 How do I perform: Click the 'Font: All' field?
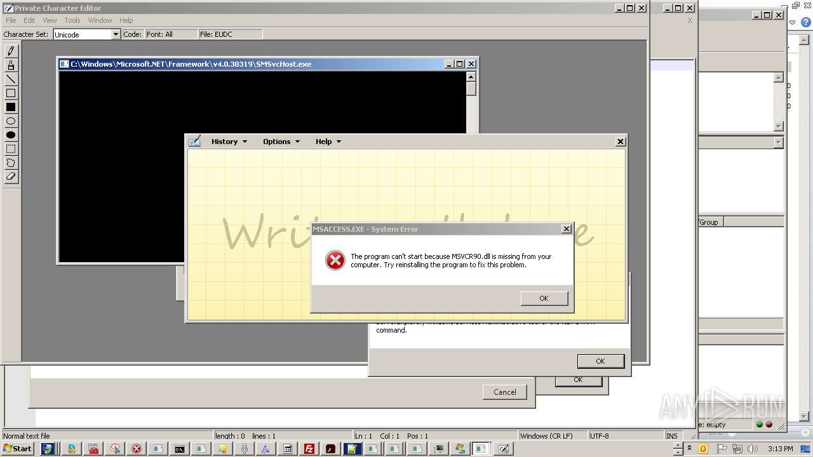[x=170, y=34]
